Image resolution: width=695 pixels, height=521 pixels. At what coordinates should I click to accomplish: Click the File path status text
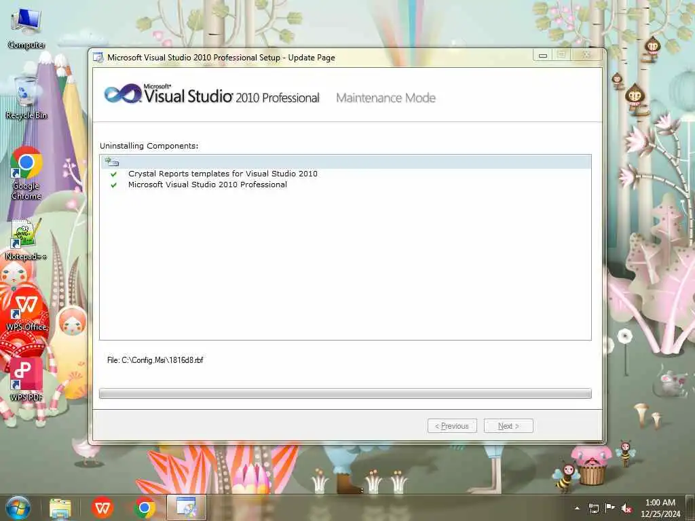coord(155,360)
